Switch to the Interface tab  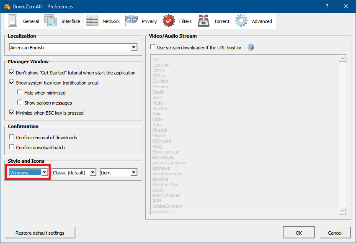coord(63,21)
